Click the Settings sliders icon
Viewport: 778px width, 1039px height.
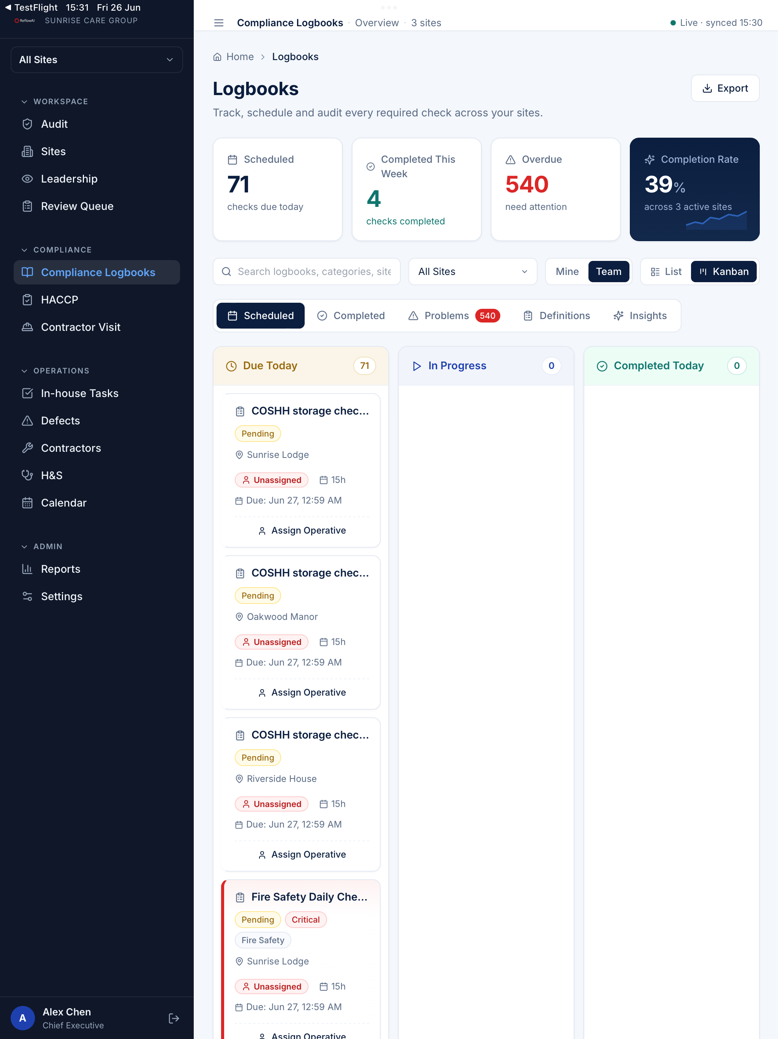(27, 597)
